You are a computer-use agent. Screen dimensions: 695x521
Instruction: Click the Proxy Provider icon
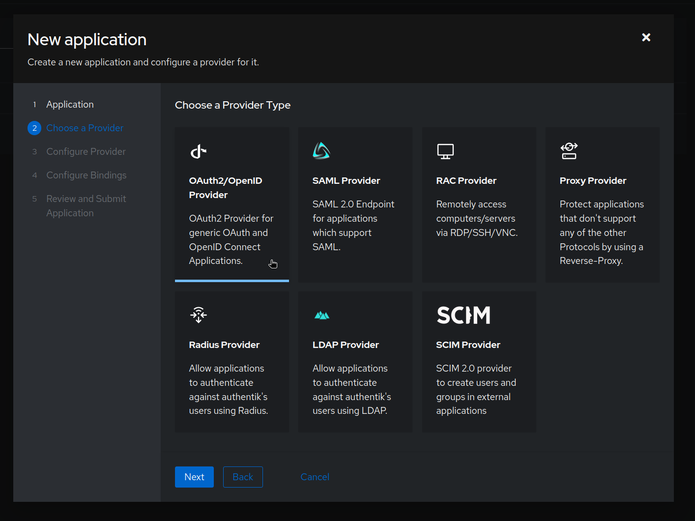click(569, 151)
